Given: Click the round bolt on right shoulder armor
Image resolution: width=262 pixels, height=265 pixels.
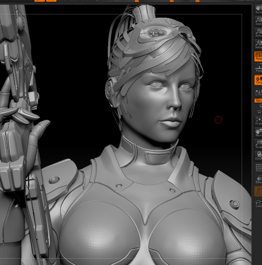Looking at the screenshot, I should 235,204.
